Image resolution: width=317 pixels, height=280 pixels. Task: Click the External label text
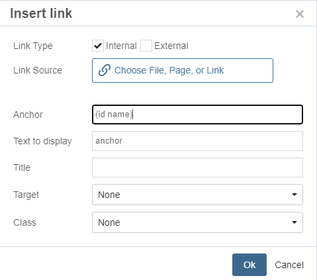tap(171, 46)
